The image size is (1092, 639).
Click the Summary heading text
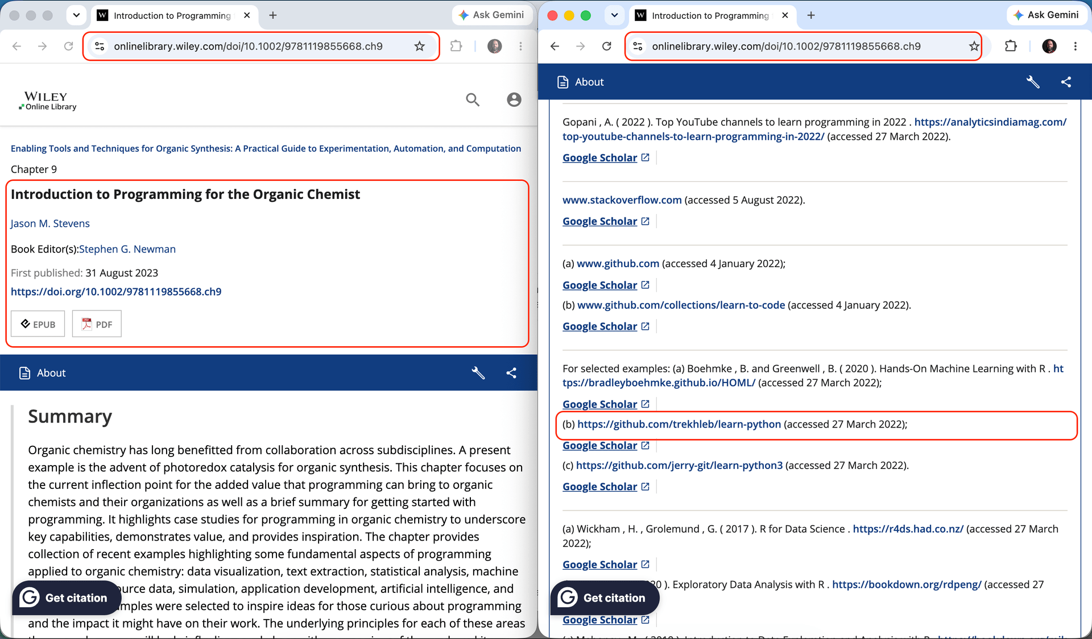coord(70,416)
